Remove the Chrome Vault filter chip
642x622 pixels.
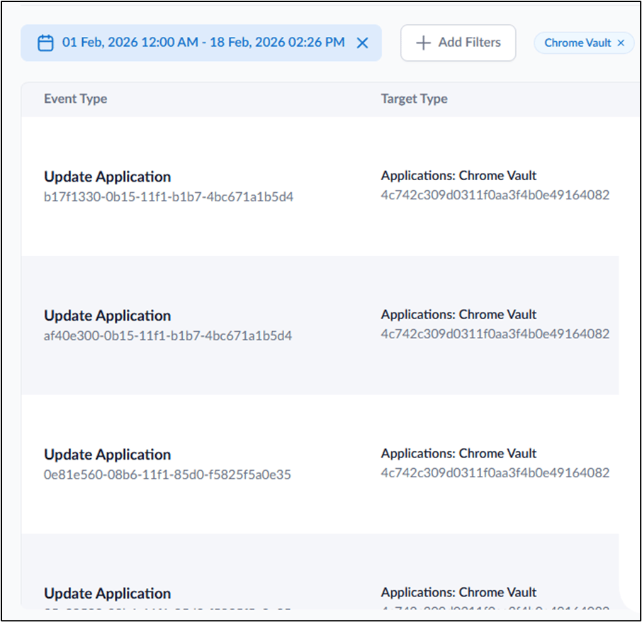point(621,43)
